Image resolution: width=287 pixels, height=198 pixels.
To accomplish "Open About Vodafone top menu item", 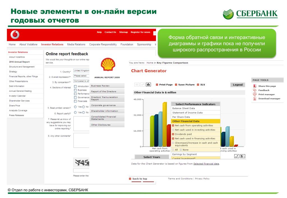I will click(x=28, y=44).
